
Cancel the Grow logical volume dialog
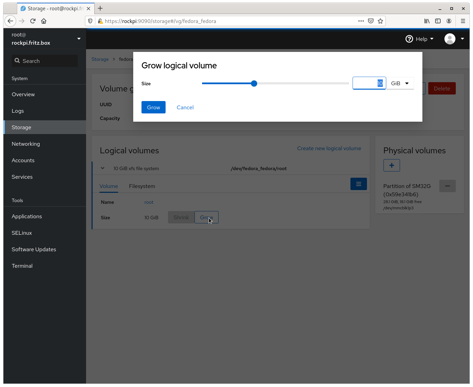click(x=185, y=107)
